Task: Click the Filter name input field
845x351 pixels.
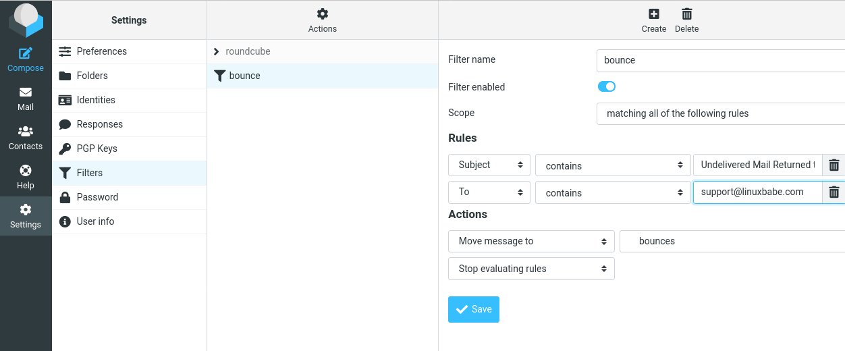Action: click(720, 60)
